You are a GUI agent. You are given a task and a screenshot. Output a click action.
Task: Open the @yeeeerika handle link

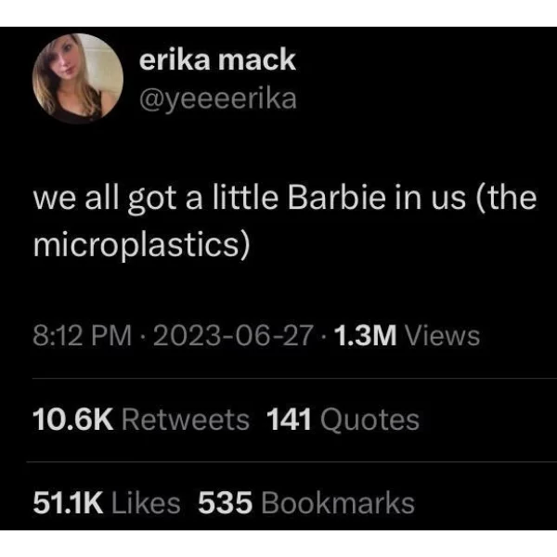(x=218, y=99)
